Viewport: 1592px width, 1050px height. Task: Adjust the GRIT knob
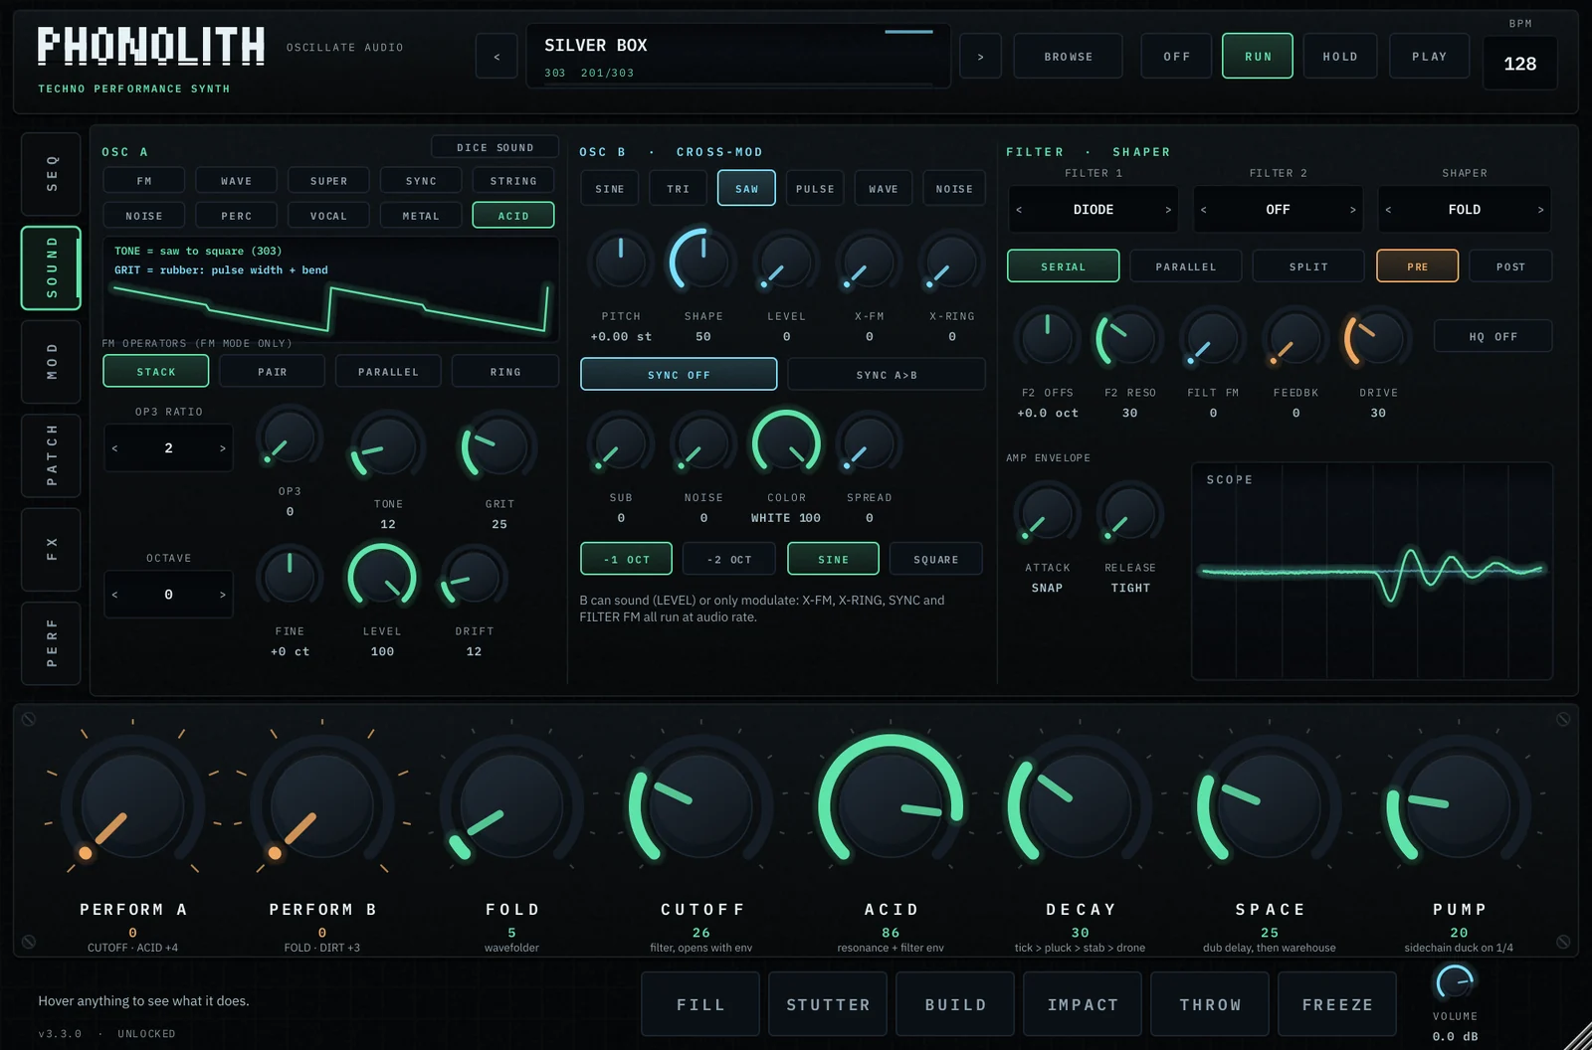click(x=499, y=446)
